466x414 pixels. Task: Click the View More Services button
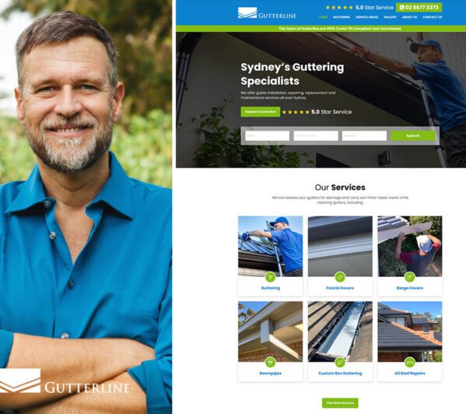click(x=340, y=403)
